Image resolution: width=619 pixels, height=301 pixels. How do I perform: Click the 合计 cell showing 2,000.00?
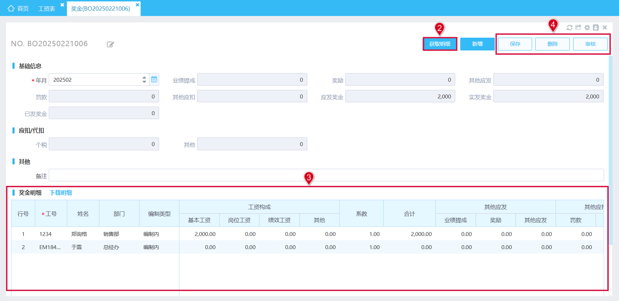pos(409,234)
